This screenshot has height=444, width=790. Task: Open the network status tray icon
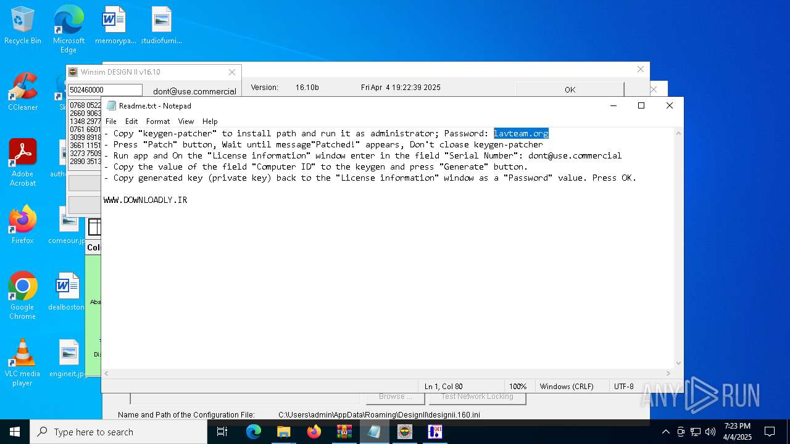pyautogui.click(x=696, y=432)
